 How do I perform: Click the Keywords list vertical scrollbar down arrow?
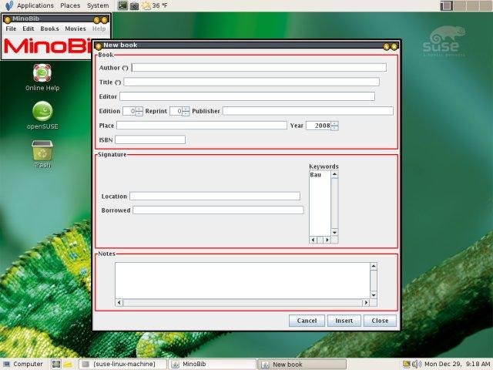[334, 231]
